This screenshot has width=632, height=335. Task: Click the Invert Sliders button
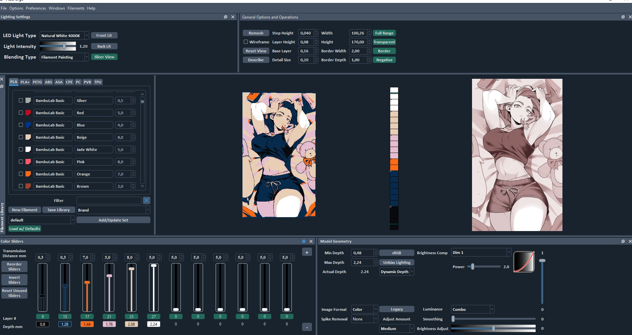[x=14, y=280]
